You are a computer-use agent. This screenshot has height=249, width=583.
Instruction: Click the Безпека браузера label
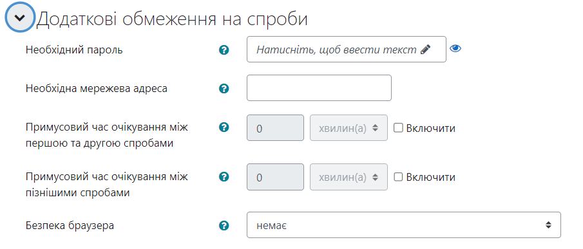pyautogui.click(x=70, y=225)
